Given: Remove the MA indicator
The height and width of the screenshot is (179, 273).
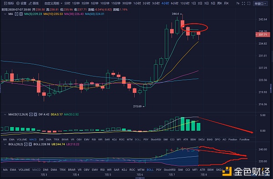Looking at the screenshot, I should point(21,14).
